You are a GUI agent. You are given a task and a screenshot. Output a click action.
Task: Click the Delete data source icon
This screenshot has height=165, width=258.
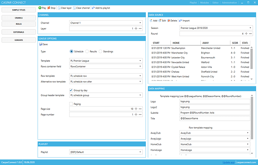point(169,21)
